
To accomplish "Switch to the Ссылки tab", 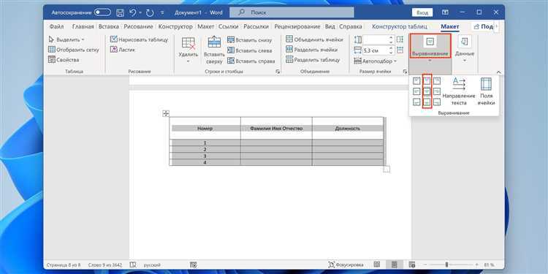I will coord(229,26).
